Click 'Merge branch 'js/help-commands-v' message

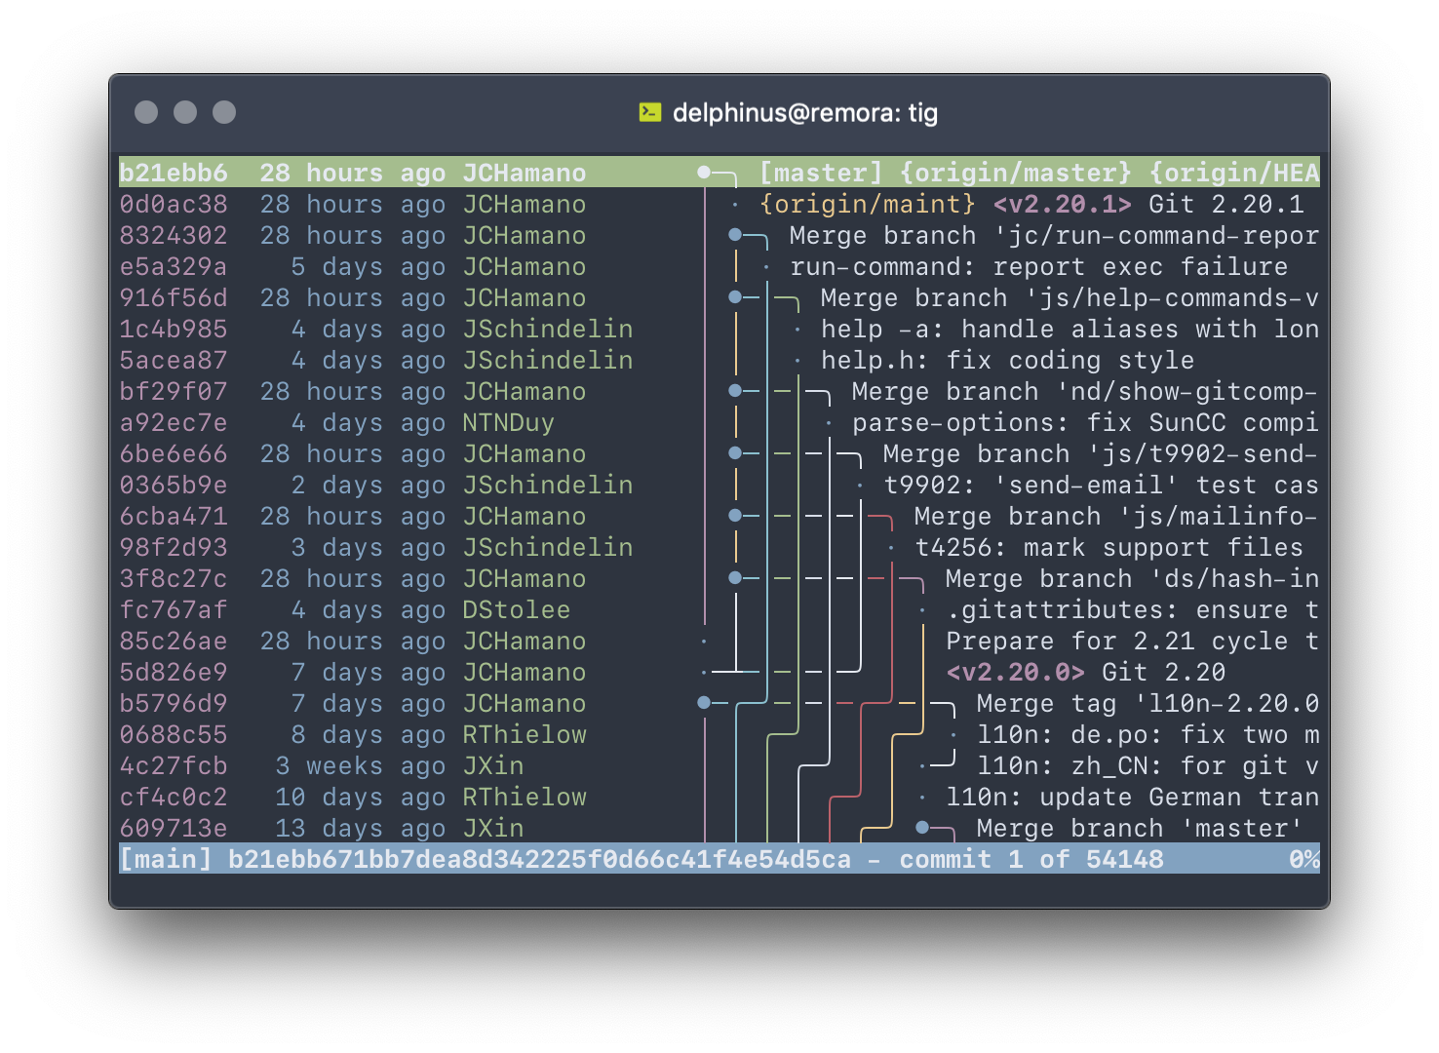[1070, 297]
